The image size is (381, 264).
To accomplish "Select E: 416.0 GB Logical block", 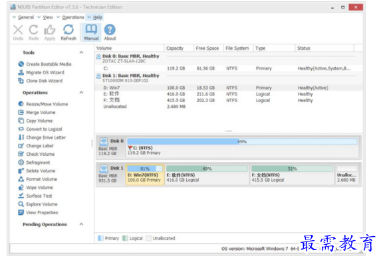I will click(207, 174).
